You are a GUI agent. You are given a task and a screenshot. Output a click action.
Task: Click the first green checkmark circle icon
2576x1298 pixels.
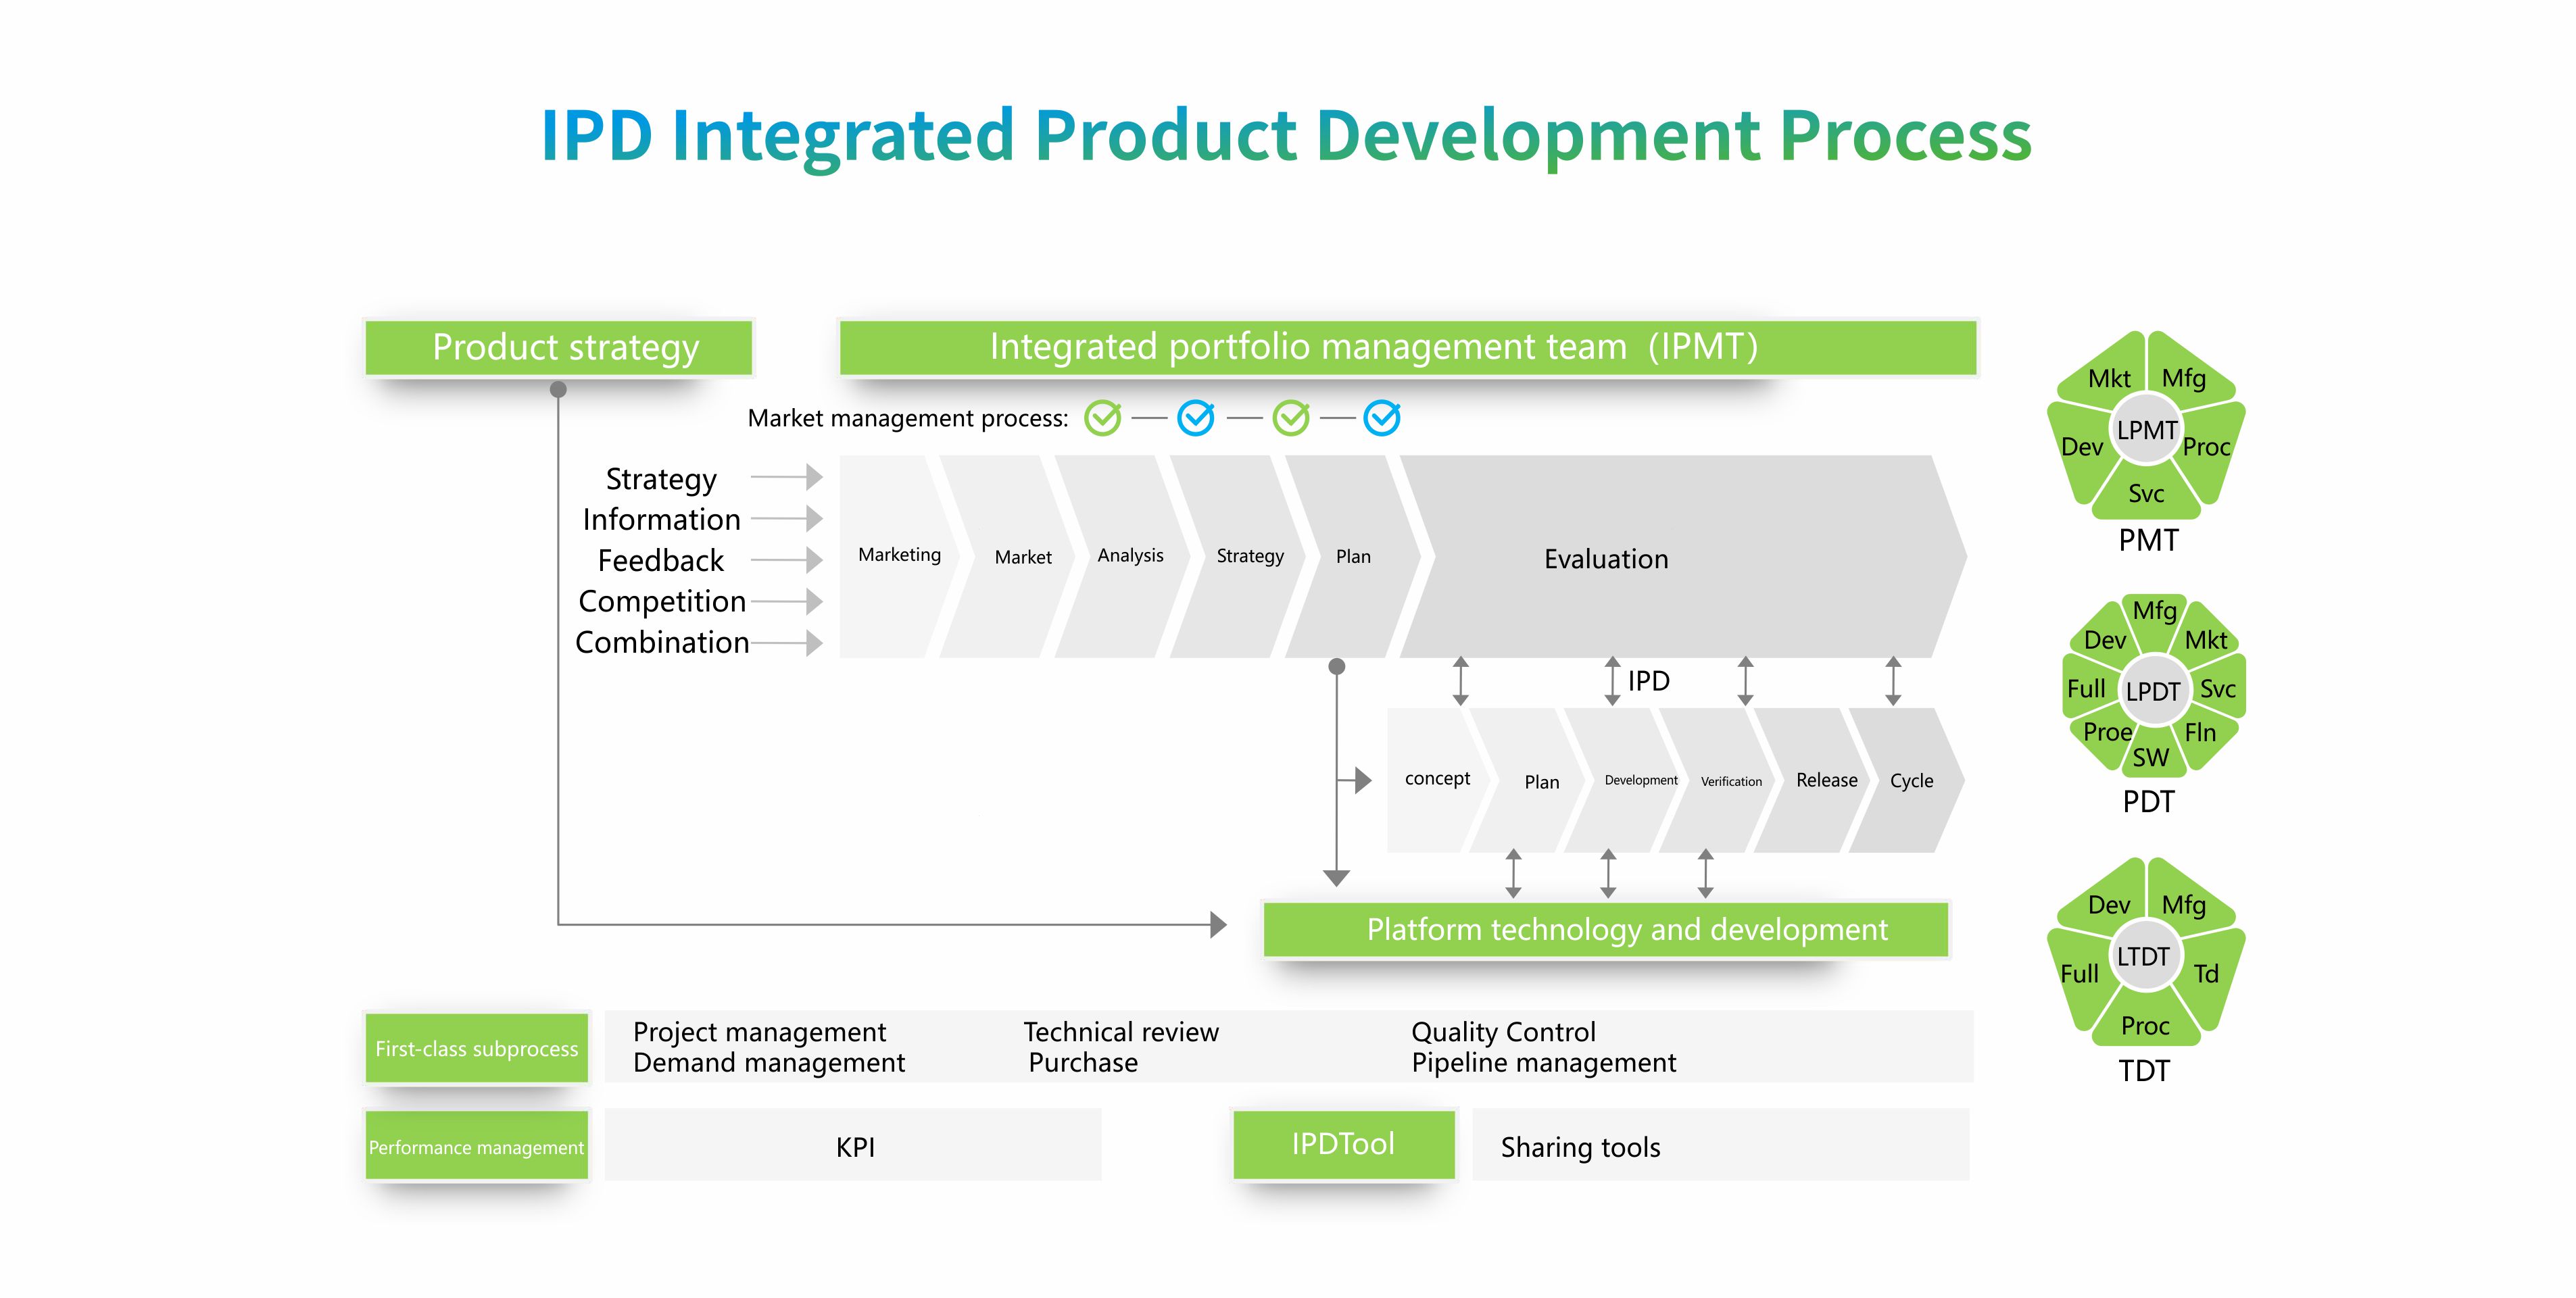click(x=1102, y=418)
